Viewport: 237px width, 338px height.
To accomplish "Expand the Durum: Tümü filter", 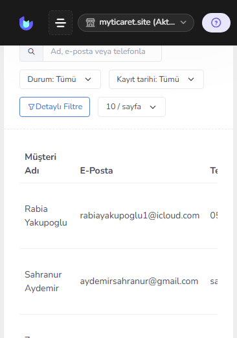I will [60, 79].
